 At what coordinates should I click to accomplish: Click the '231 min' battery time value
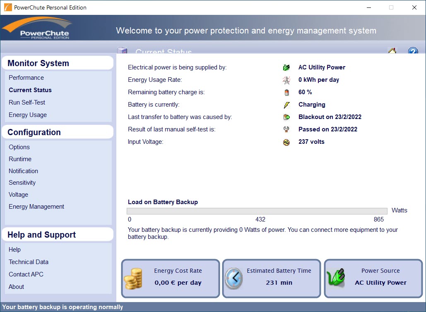click(279, 283)
